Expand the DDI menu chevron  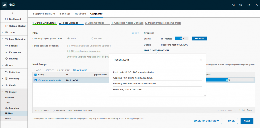tap(2, 65)
